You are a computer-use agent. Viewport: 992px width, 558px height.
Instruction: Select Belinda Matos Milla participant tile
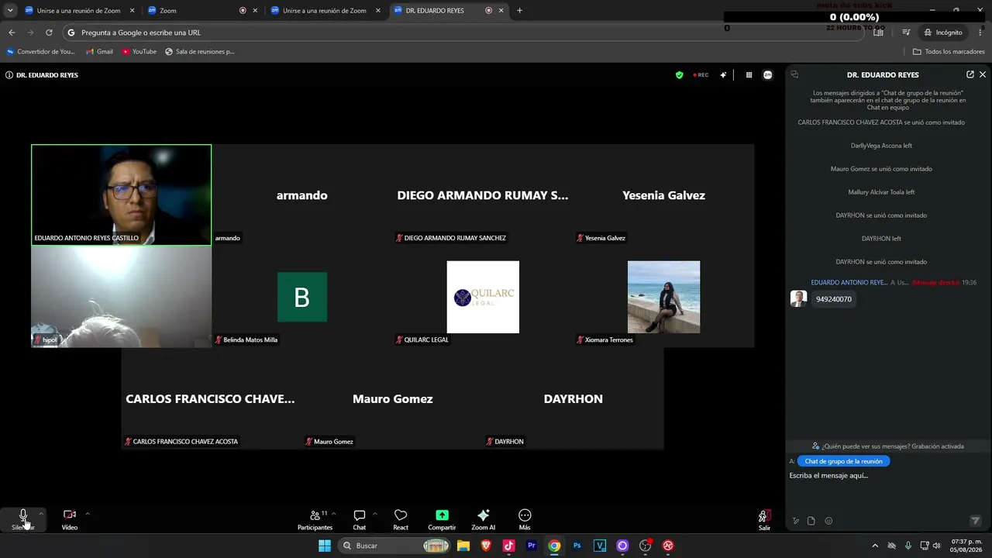(x=302, y=297)
